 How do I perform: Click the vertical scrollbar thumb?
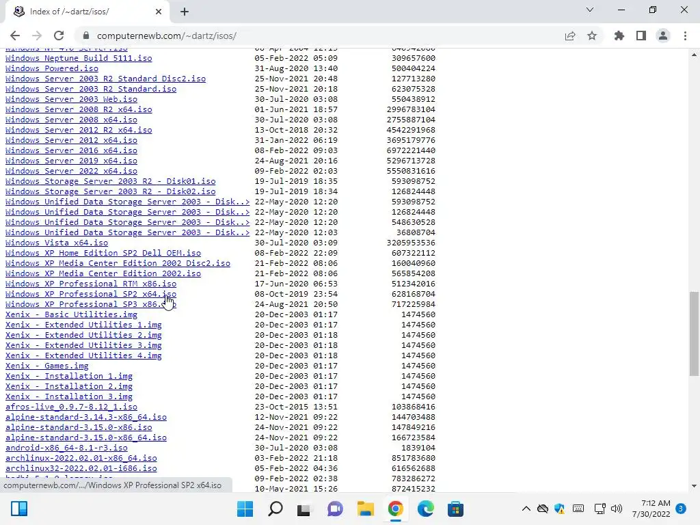pos(694,333)
